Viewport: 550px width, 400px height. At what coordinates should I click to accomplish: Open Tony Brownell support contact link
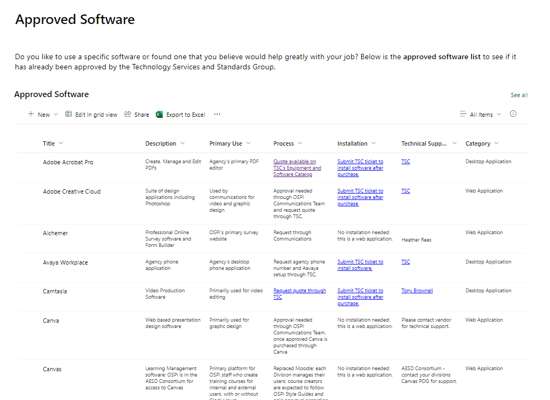[417, 291]
